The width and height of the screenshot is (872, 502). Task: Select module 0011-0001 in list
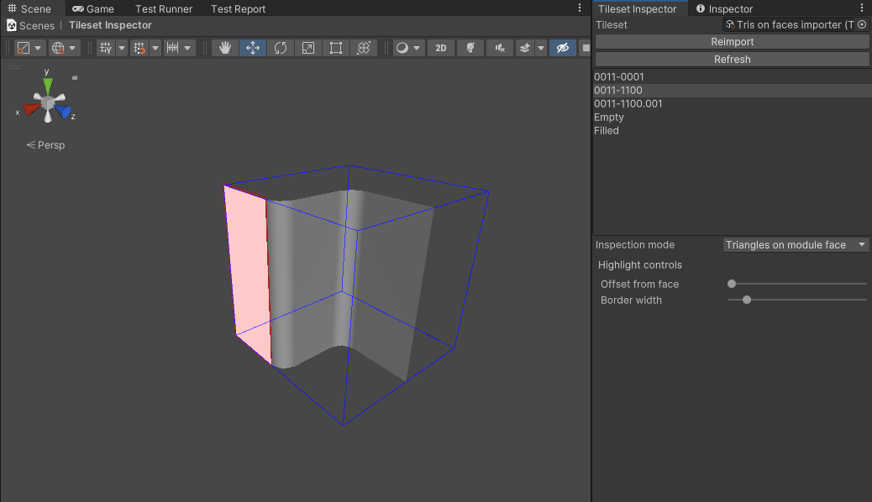click(x=732, y=76)
